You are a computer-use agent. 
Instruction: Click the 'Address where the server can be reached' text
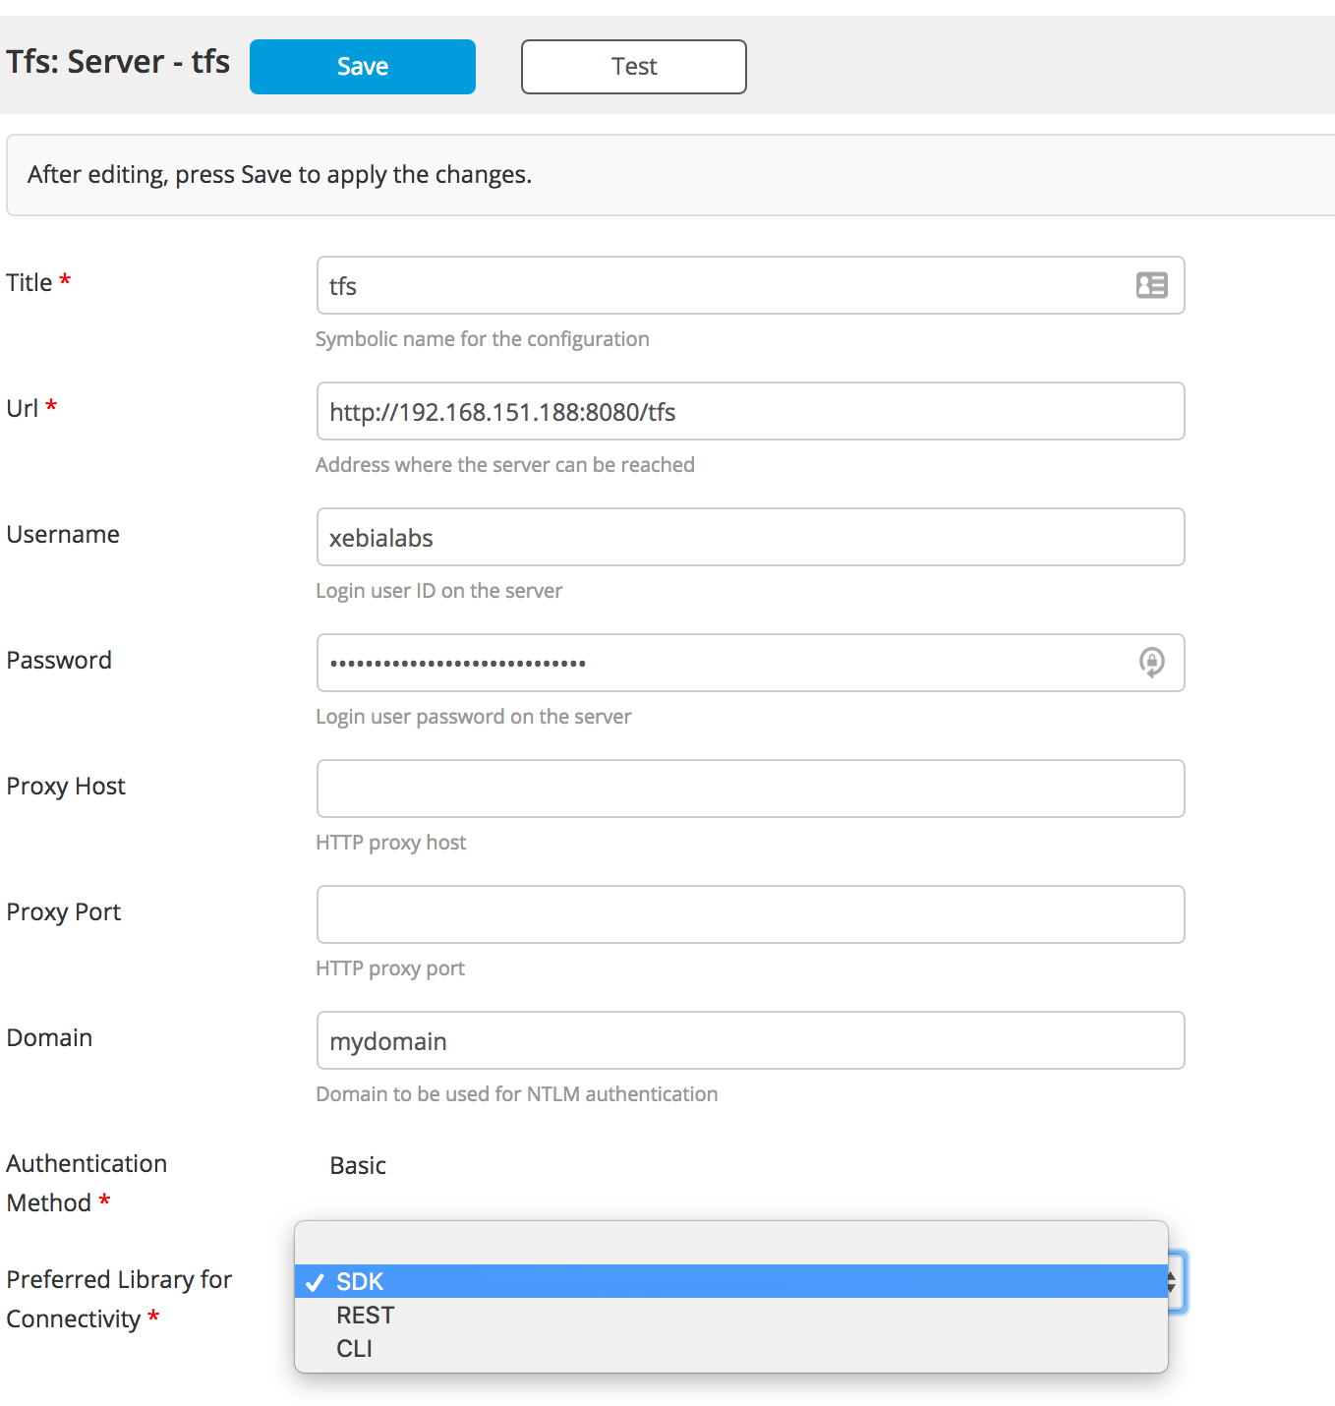tap(504, 465)
